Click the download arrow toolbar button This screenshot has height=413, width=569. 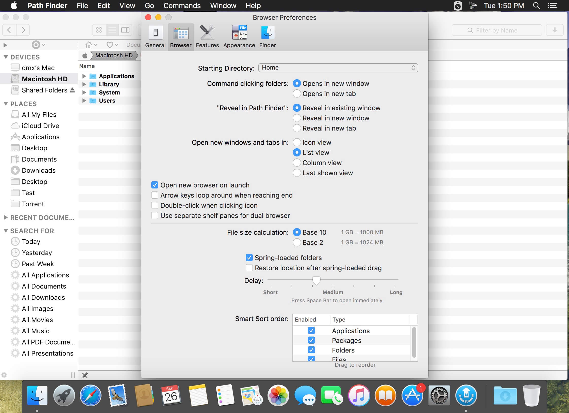(555, 30)
